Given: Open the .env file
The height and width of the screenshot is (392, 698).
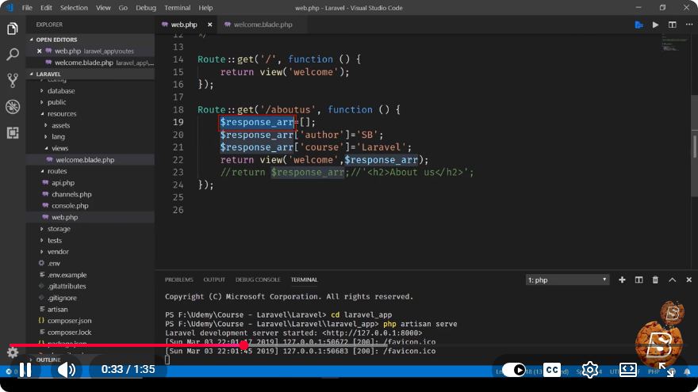Looking at the screenshot, I should click(54, 263).
